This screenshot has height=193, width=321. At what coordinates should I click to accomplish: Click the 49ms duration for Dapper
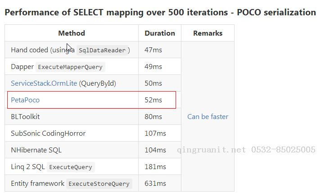point(153,67)
